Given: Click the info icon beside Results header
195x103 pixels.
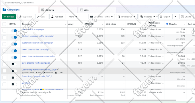Looking at the screenshot, I should (167, 24).
